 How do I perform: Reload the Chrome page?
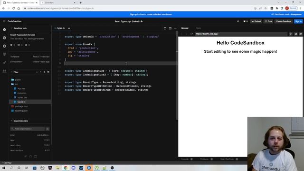[14, 9]
